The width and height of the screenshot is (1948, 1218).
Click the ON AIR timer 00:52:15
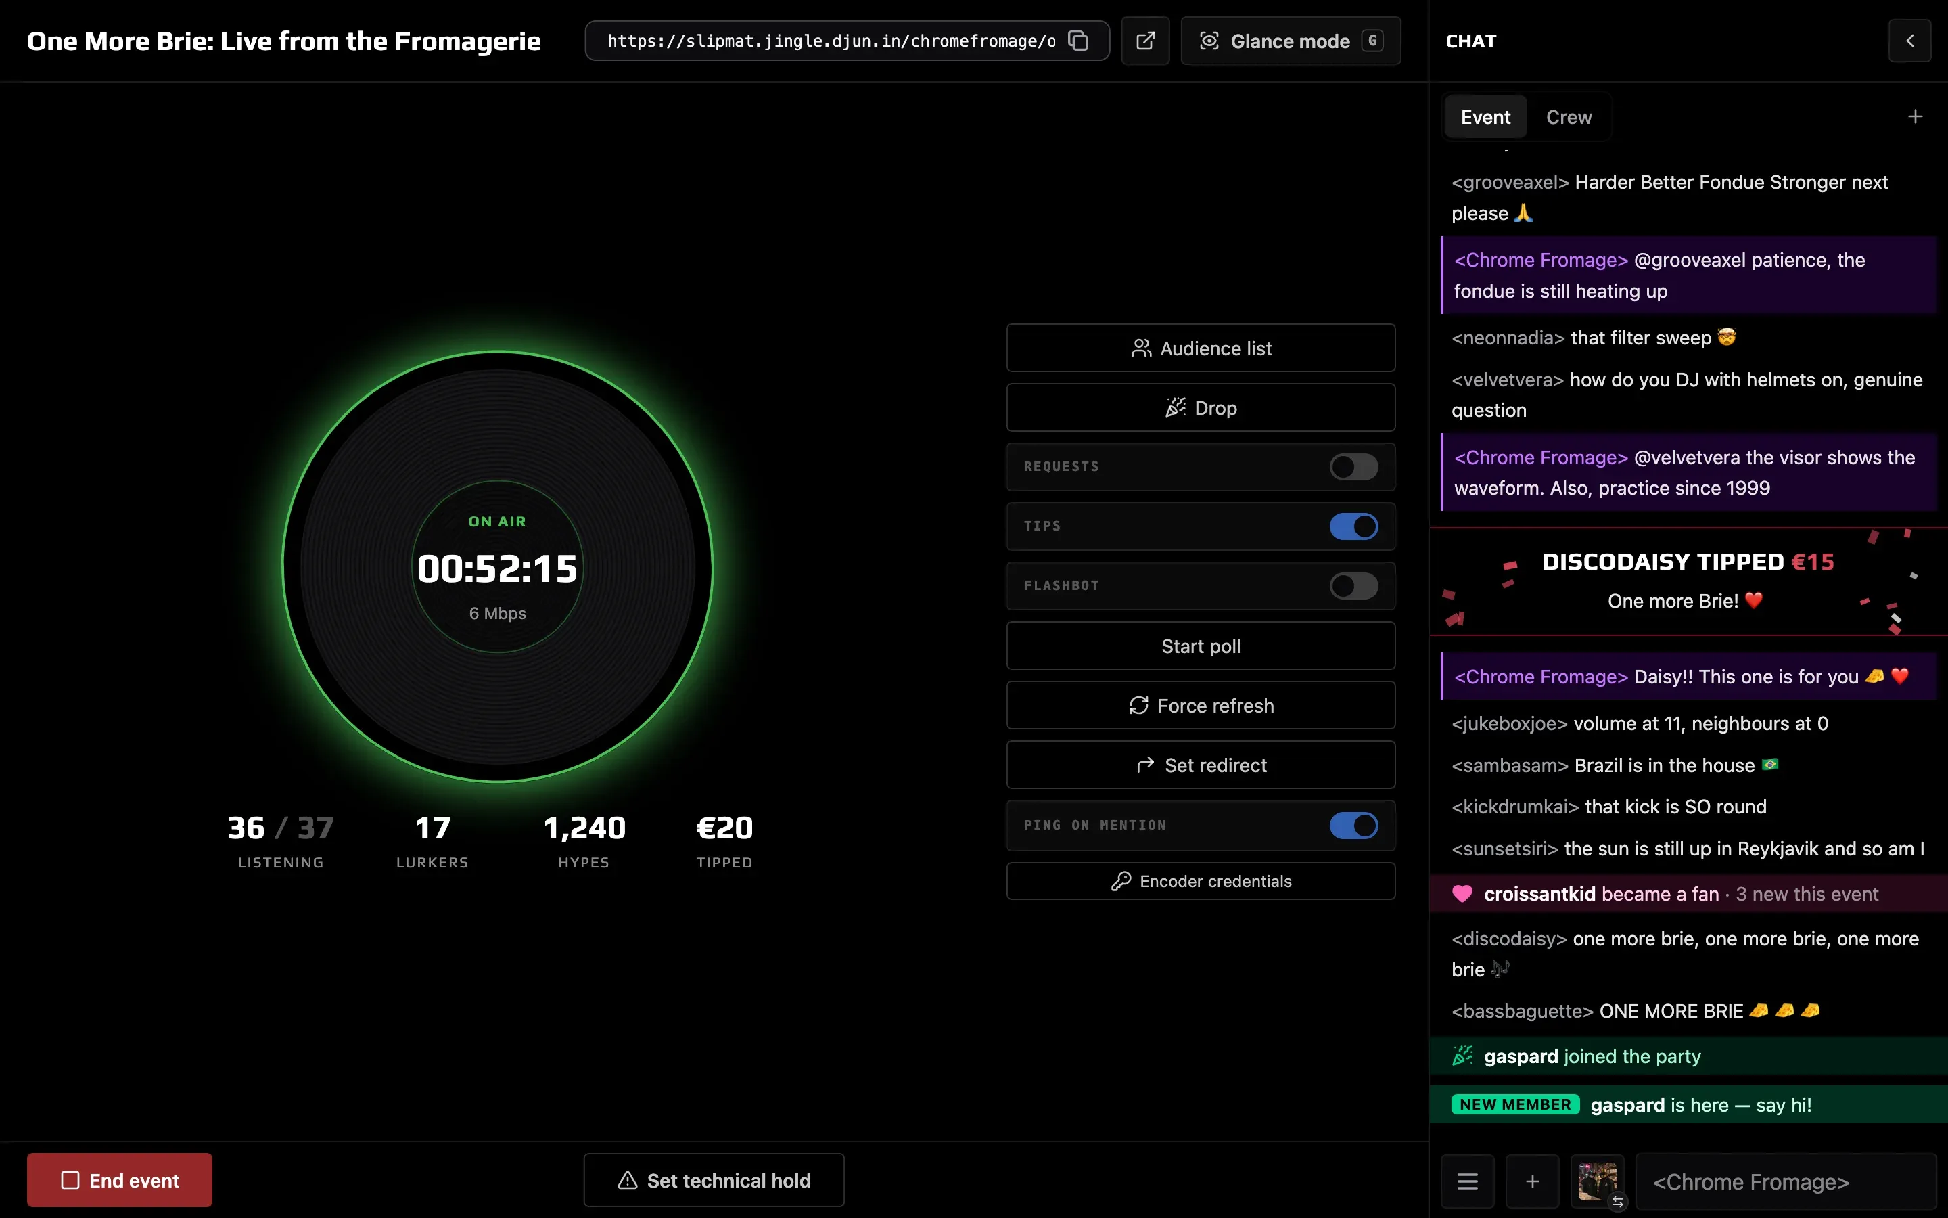pyautogui.click(x=497, y=568)
